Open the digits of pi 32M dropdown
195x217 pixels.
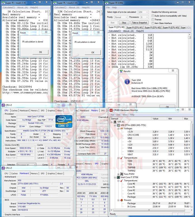point(143,12)
